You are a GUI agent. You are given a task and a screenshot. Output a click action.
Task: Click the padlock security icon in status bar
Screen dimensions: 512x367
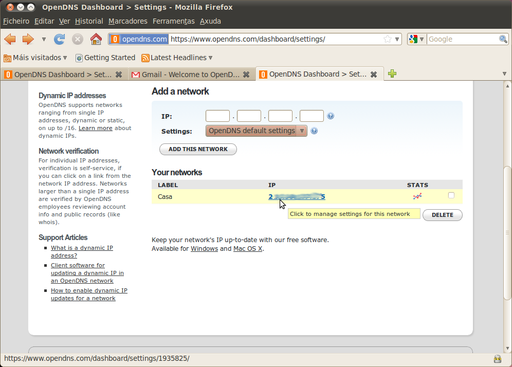pyautogui.click(x=497, y=359)
